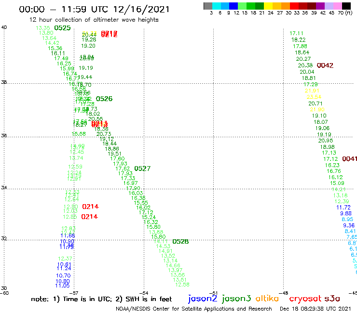Select the dark blue swatch in the legend
This screenshot has width=357, height=313.
click(x=233, y=6)
